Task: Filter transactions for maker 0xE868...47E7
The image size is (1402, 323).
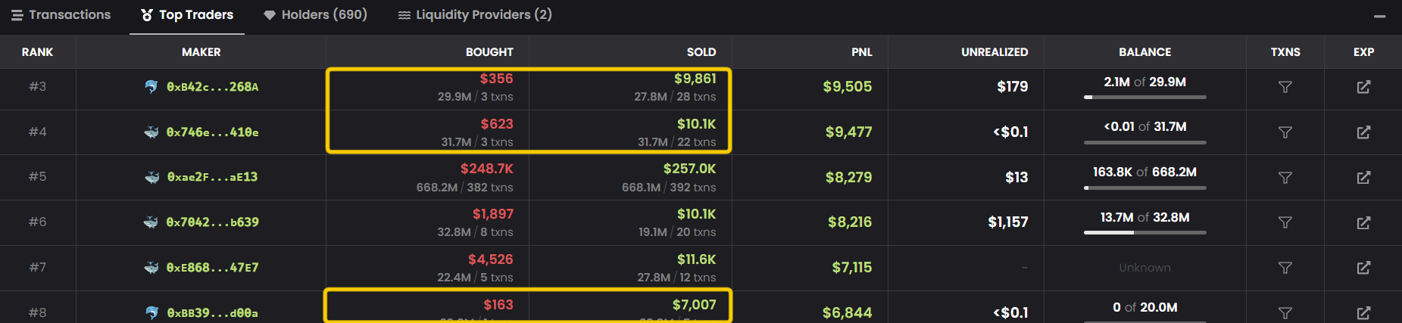Action: (x=1285, y=268)
